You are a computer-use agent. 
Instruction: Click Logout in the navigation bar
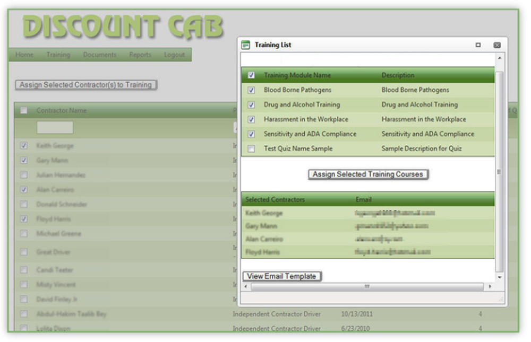pos(174,55)
